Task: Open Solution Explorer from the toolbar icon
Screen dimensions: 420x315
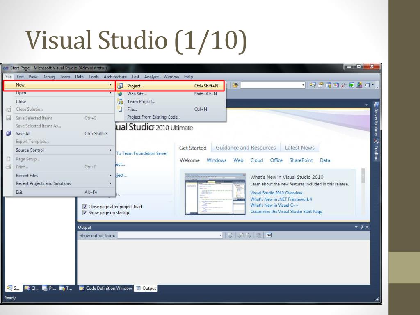Action: pos(313,85)
